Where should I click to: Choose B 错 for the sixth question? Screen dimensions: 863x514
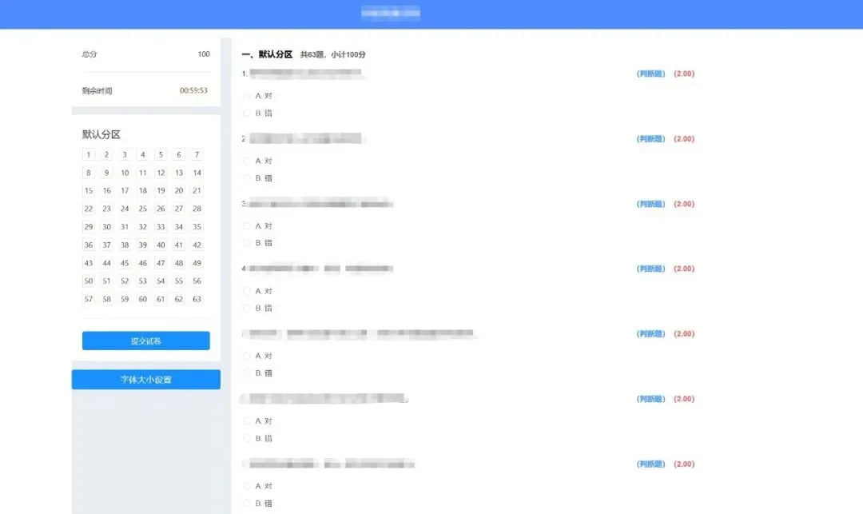(247, 438)
